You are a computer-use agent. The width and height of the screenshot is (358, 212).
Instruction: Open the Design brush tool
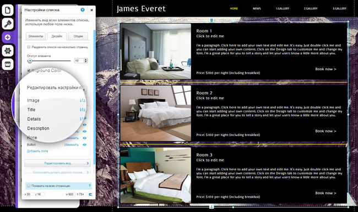pyautogui.click(x=8, y=24)
